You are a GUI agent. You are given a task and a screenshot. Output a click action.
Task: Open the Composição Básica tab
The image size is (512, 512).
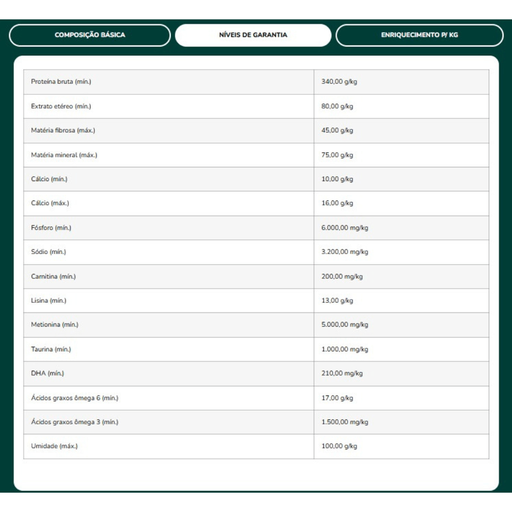(90, 35)
